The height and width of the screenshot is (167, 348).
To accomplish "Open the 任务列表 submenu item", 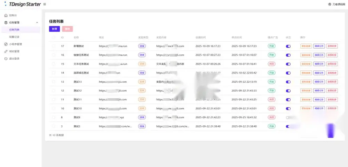I will click(x=21, y=30).
